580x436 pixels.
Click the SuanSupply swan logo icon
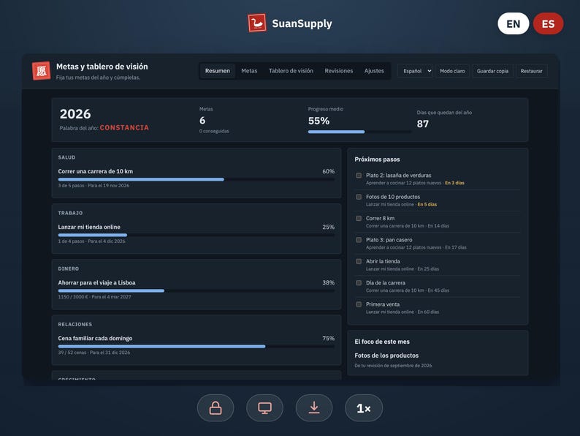pyautogui.click(x=257, y=23)
